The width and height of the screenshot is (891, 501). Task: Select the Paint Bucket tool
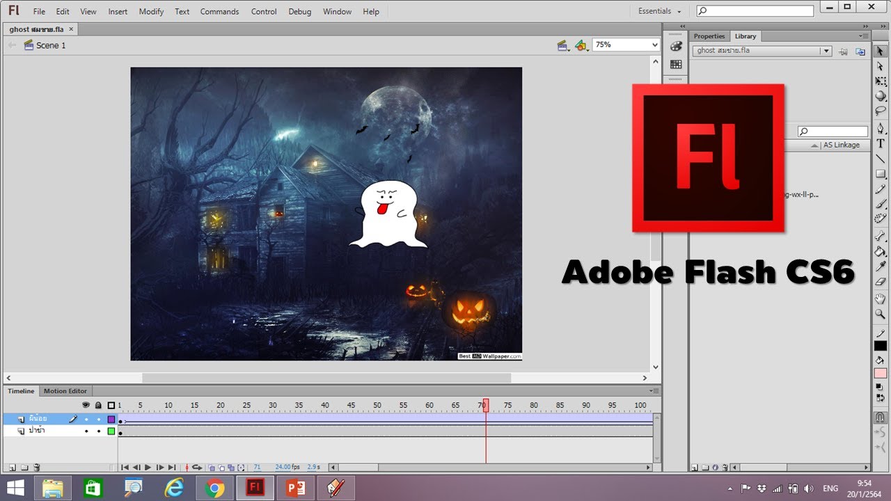[881, 251]
